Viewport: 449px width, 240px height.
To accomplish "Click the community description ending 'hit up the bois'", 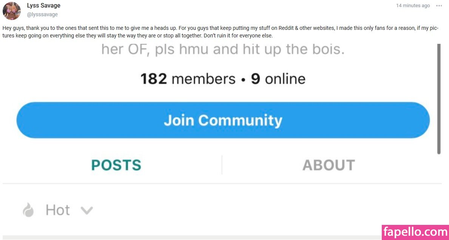I will pos(223,49).
